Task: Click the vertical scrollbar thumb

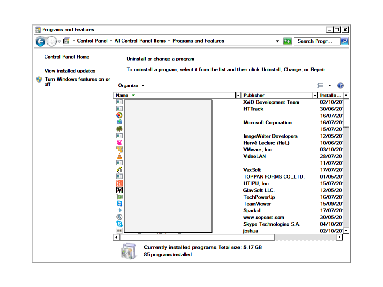Action: tap(346, 113)
